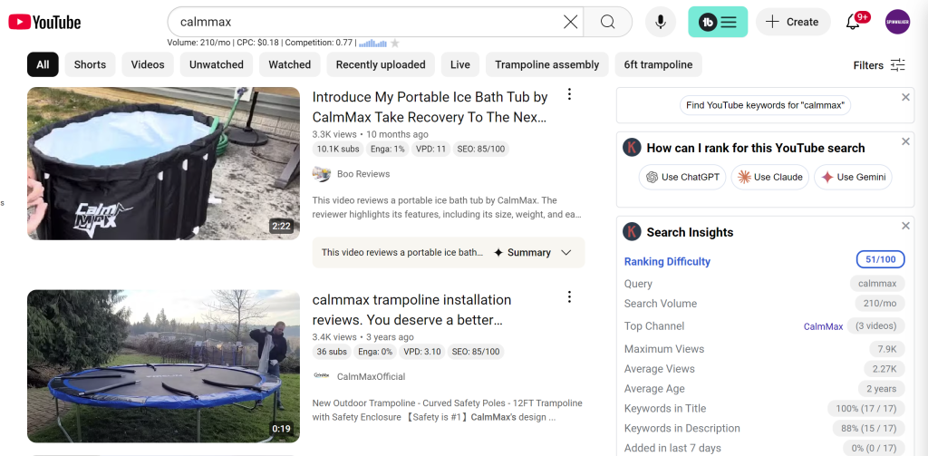
Task: Open the Create menu
Action: pyautogui.click(x=793, y=22)
